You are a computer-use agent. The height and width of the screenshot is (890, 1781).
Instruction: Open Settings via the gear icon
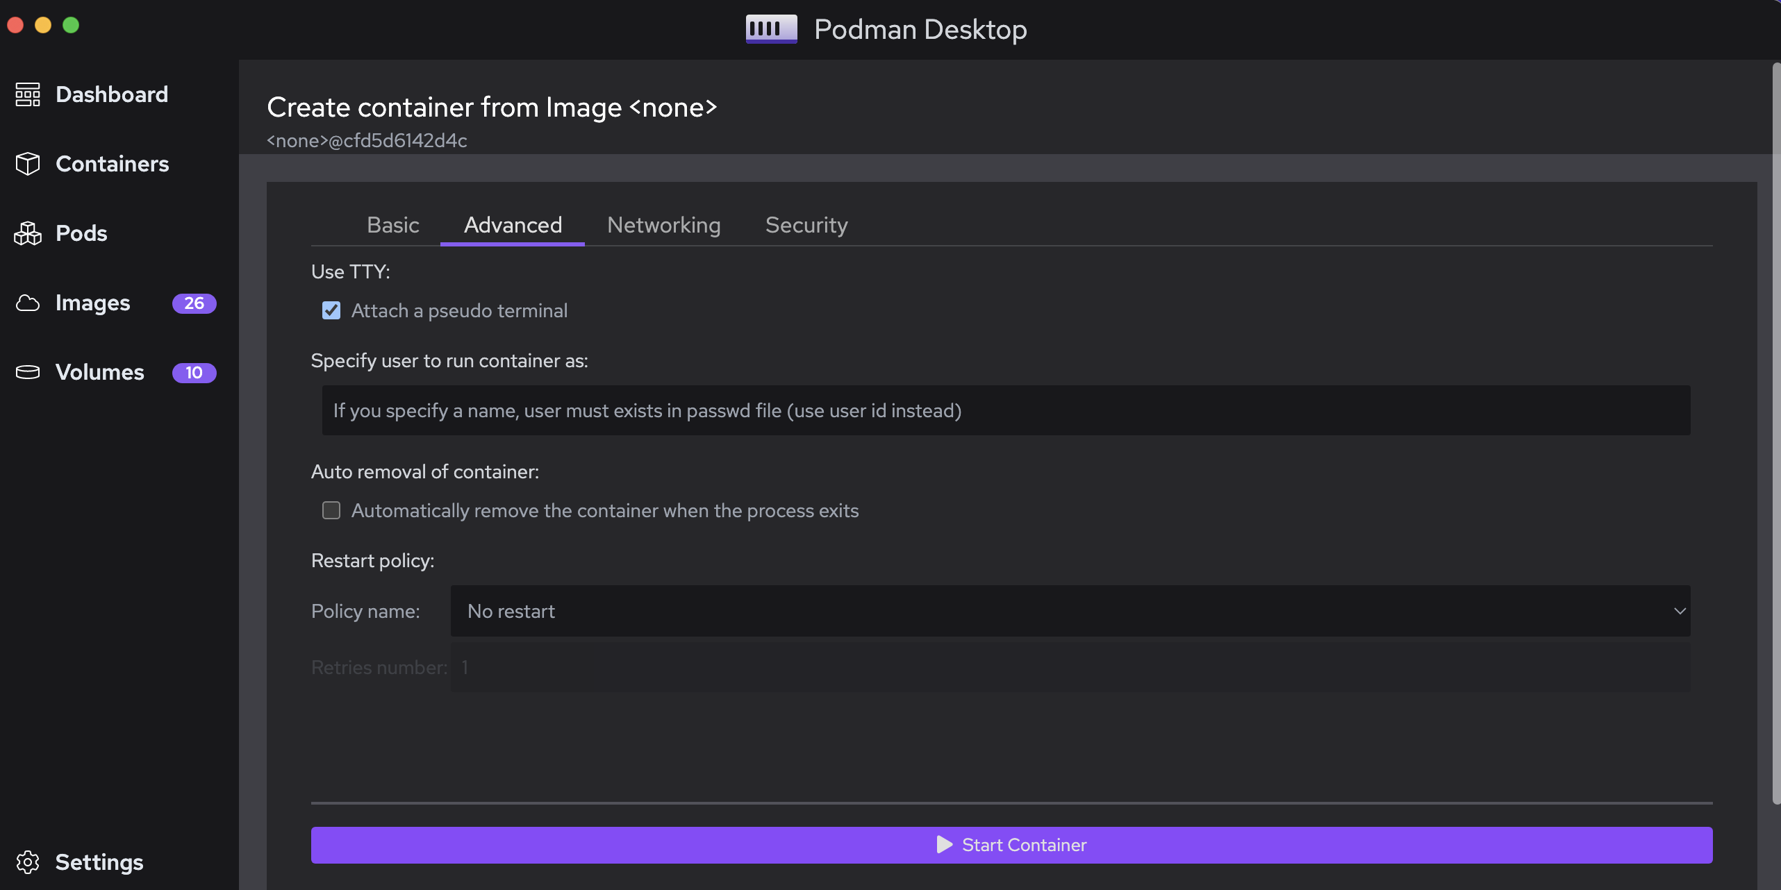(28, 862)
